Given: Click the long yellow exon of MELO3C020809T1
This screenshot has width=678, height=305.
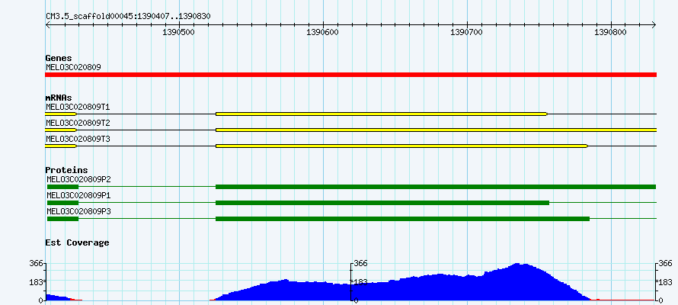Looking at the screenshot, I should click(x=382, y=114).
